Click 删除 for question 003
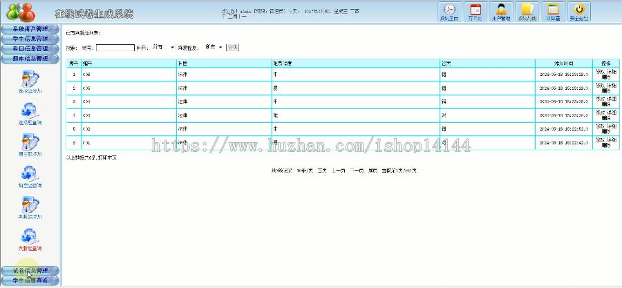The height and width of the screenshot is (288, 622). click(x=606, y=118)
